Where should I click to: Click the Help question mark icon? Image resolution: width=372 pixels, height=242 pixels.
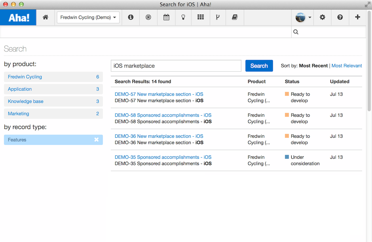[340, 17]
